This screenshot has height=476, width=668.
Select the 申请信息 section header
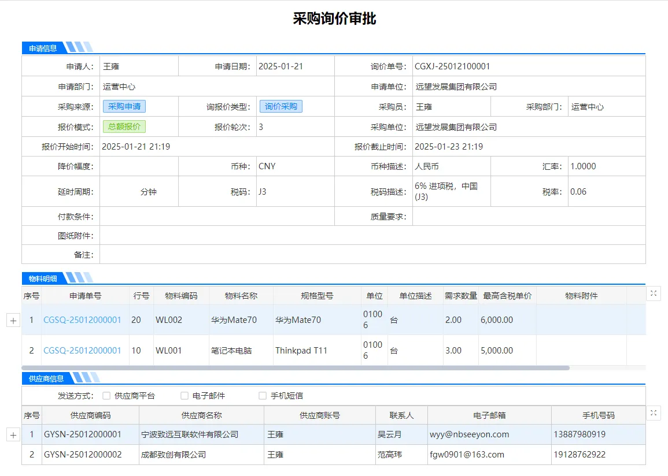click(43, 48)
